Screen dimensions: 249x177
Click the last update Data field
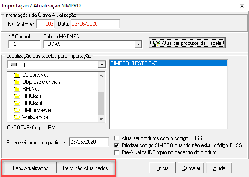pos(95,24)
